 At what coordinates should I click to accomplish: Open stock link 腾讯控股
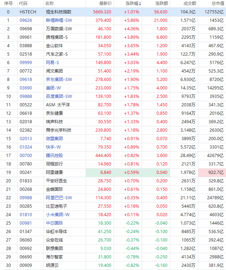[54, 155]
